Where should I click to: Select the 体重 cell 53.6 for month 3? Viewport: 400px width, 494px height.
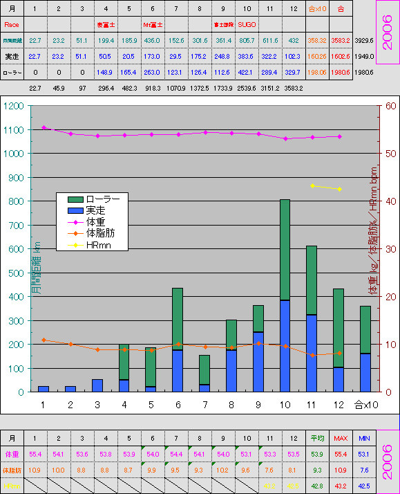pyautogui.click(x=82, y=454)
